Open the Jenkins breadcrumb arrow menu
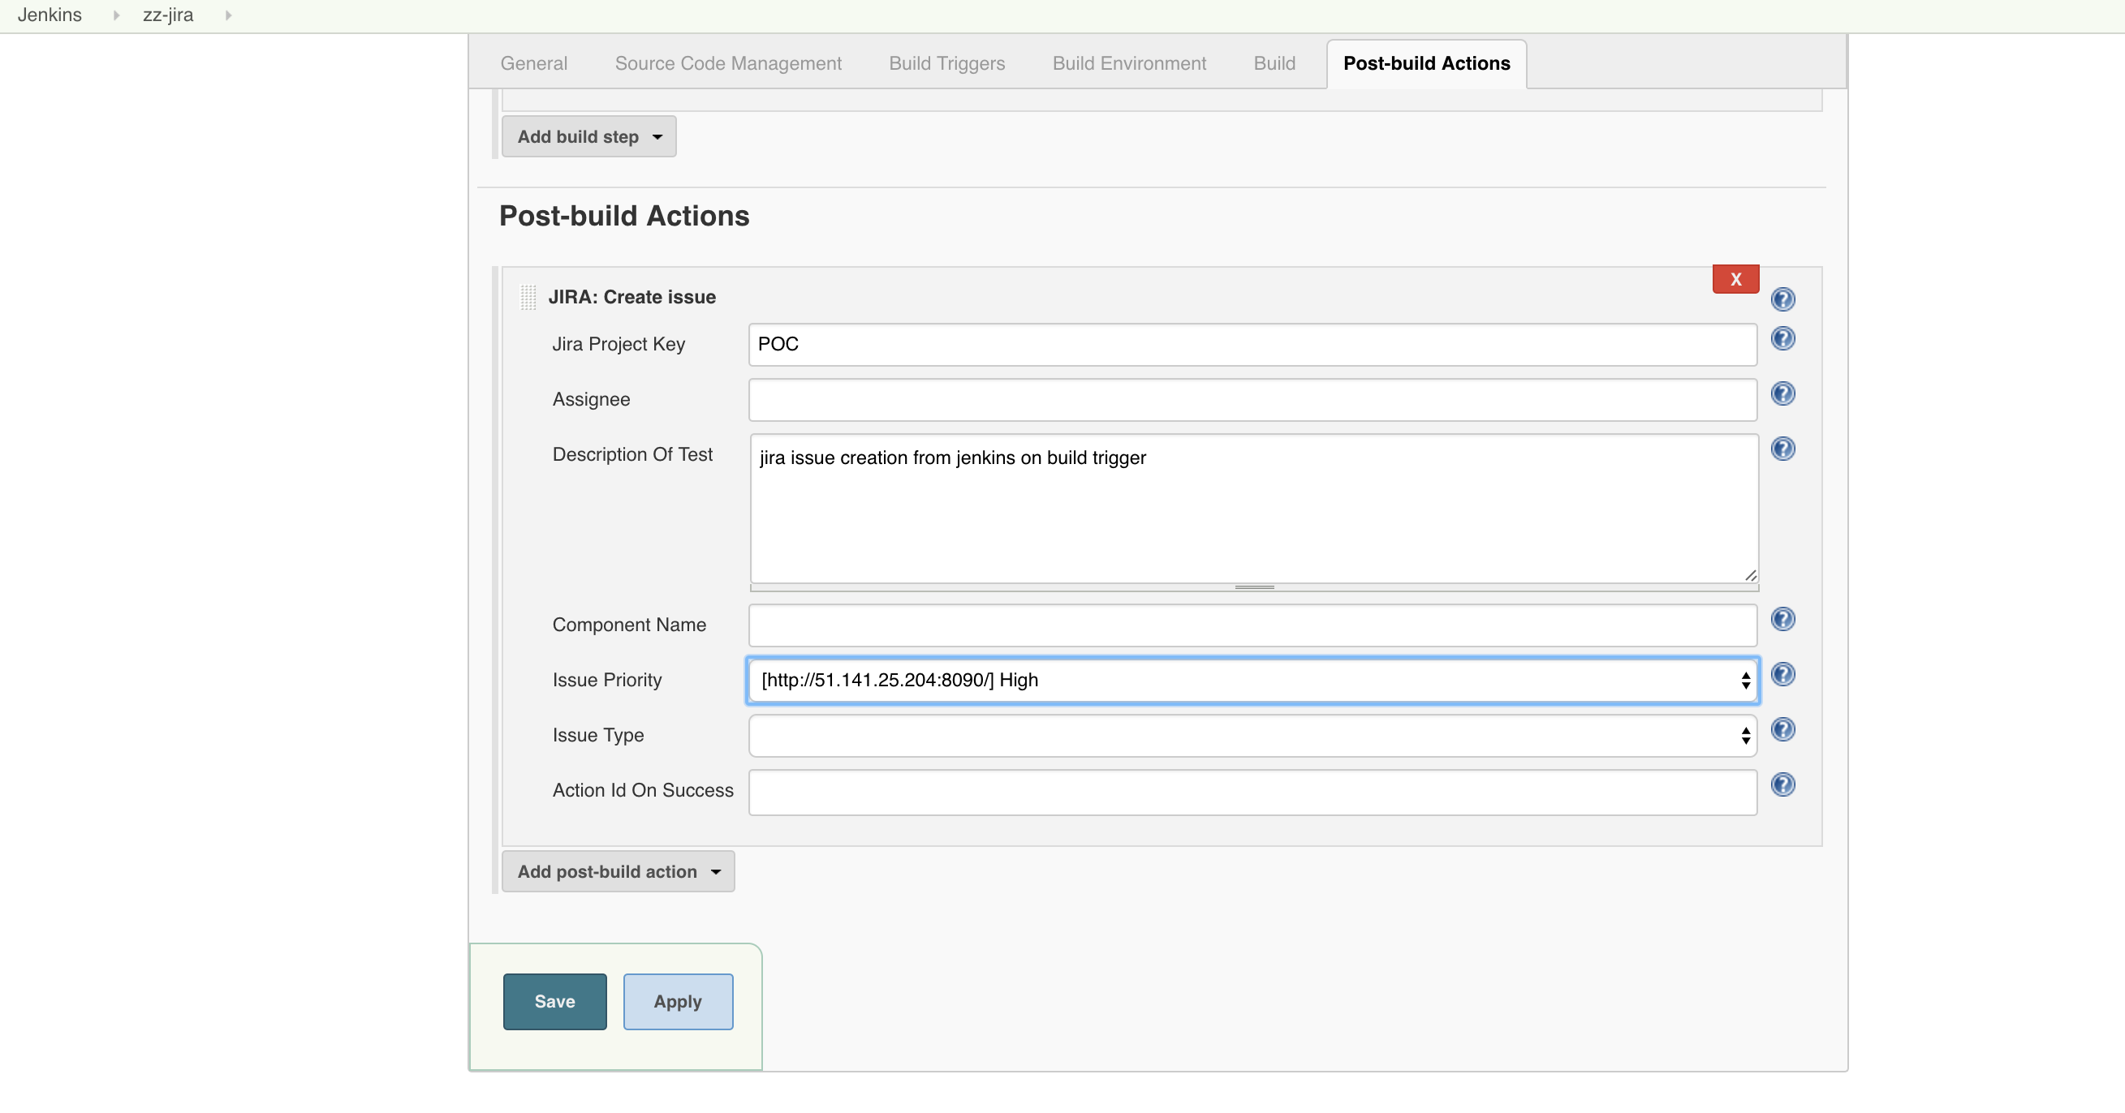 tap(116, 15)
